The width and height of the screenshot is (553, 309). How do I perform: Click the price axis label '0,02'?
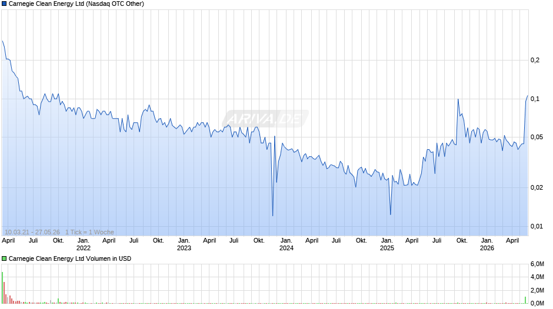pyautogui.click(x=537, y=187)
